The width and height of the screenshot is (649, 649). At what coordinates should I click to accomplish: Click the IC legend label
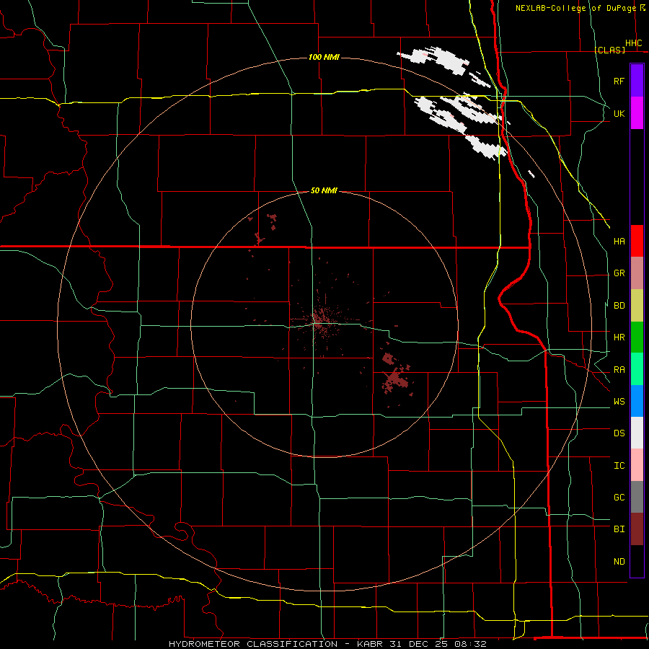pyautogui.click(x=619, y=466)
